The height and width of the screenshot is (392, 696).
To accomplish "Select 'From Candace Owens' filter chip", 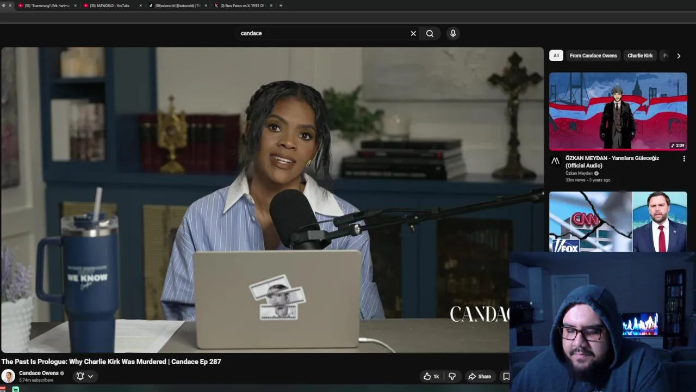I will [593, 56].
